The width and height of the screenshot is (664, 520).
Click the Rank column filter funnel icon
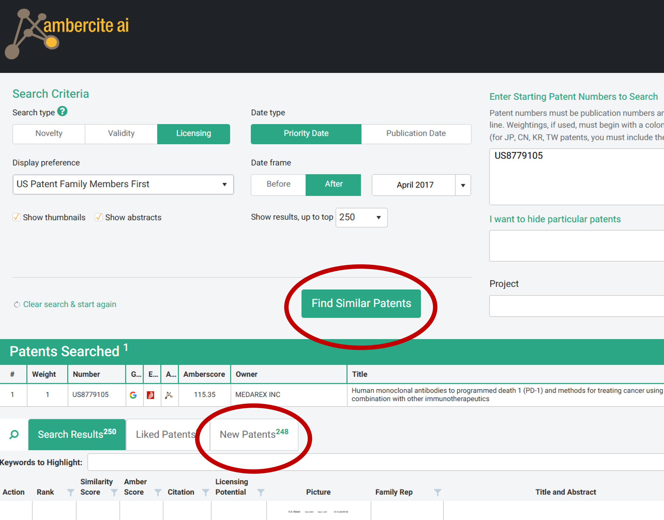[x=70, y=492]
